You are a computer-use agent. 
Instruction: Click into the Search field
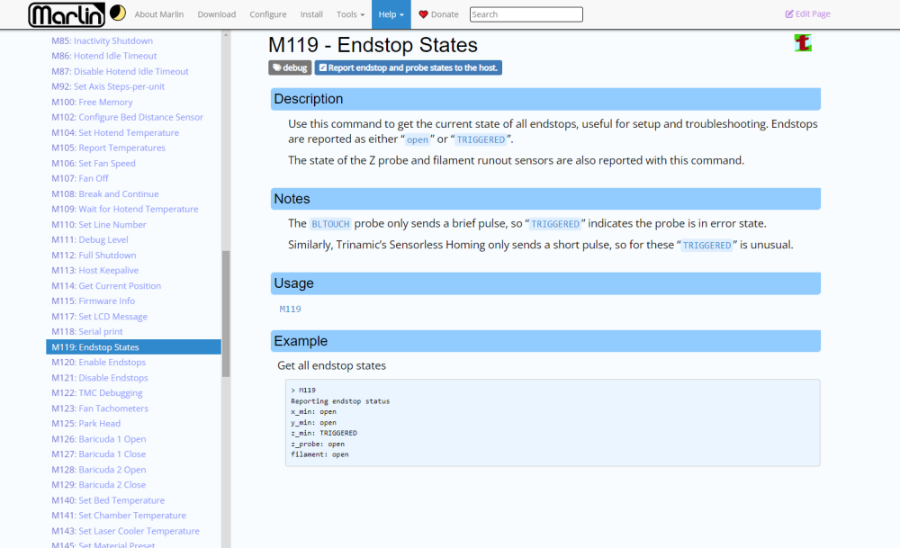526,14
